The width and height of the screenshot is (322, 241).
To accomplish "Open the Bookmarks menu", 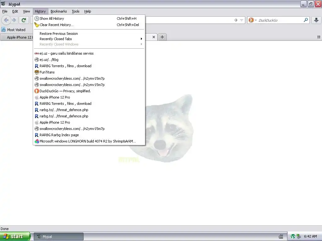I will (59, 11).
